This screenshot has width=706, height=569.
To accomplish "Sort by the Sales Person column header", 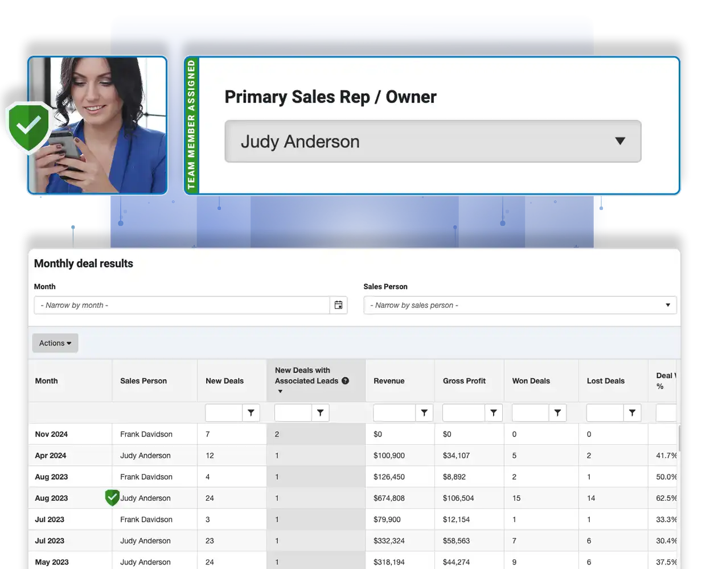I will point(143,381).
